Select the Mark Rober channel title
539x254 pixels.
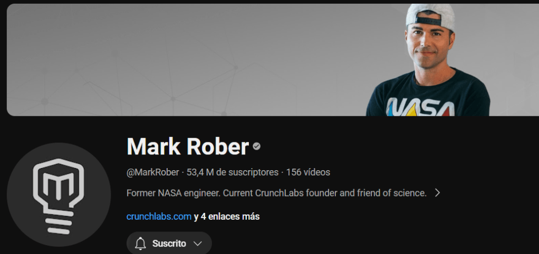188,146
